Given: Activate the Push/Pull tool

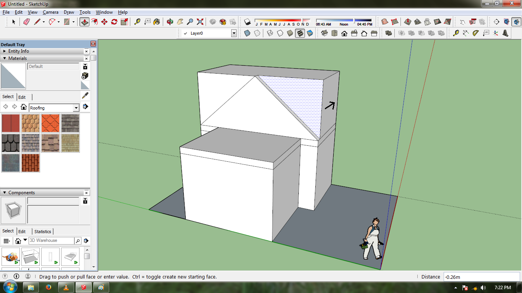Looking at the screenshot, I should (x=84, y=22).
